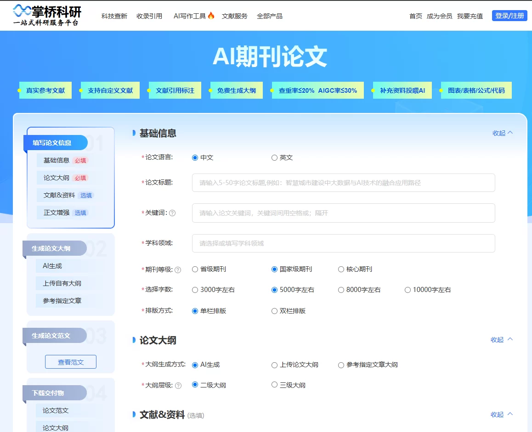Image resolution: width=532 pixels, height=432 pixels.
Task: Click the help icon next to 期刊等级
Action: tap(178, 270)
